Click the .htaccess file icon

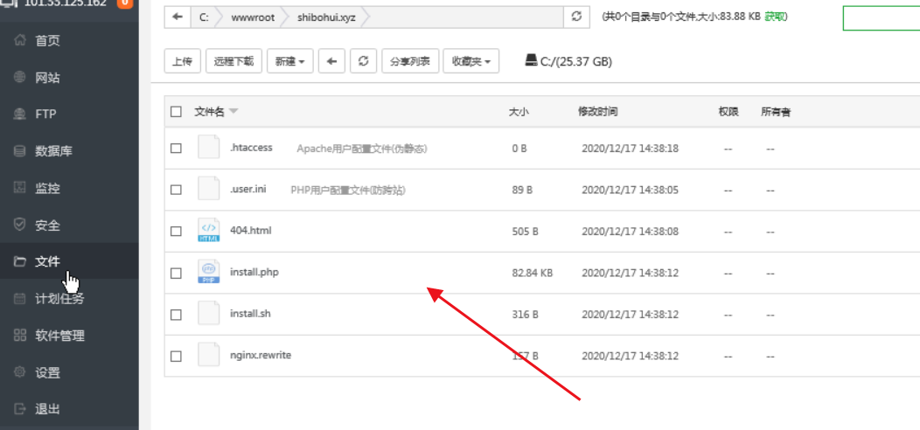point(209,147)
